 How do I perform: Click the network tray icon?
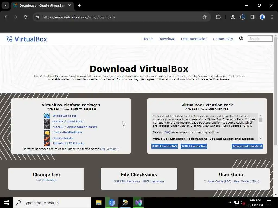point(236,203)
